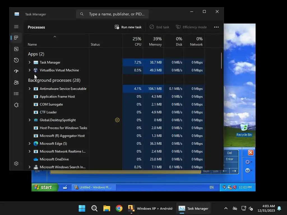Sort processes by the Memory column
Image resolution: width=287 pixels, height=215 pixels.
click(153, 41)
